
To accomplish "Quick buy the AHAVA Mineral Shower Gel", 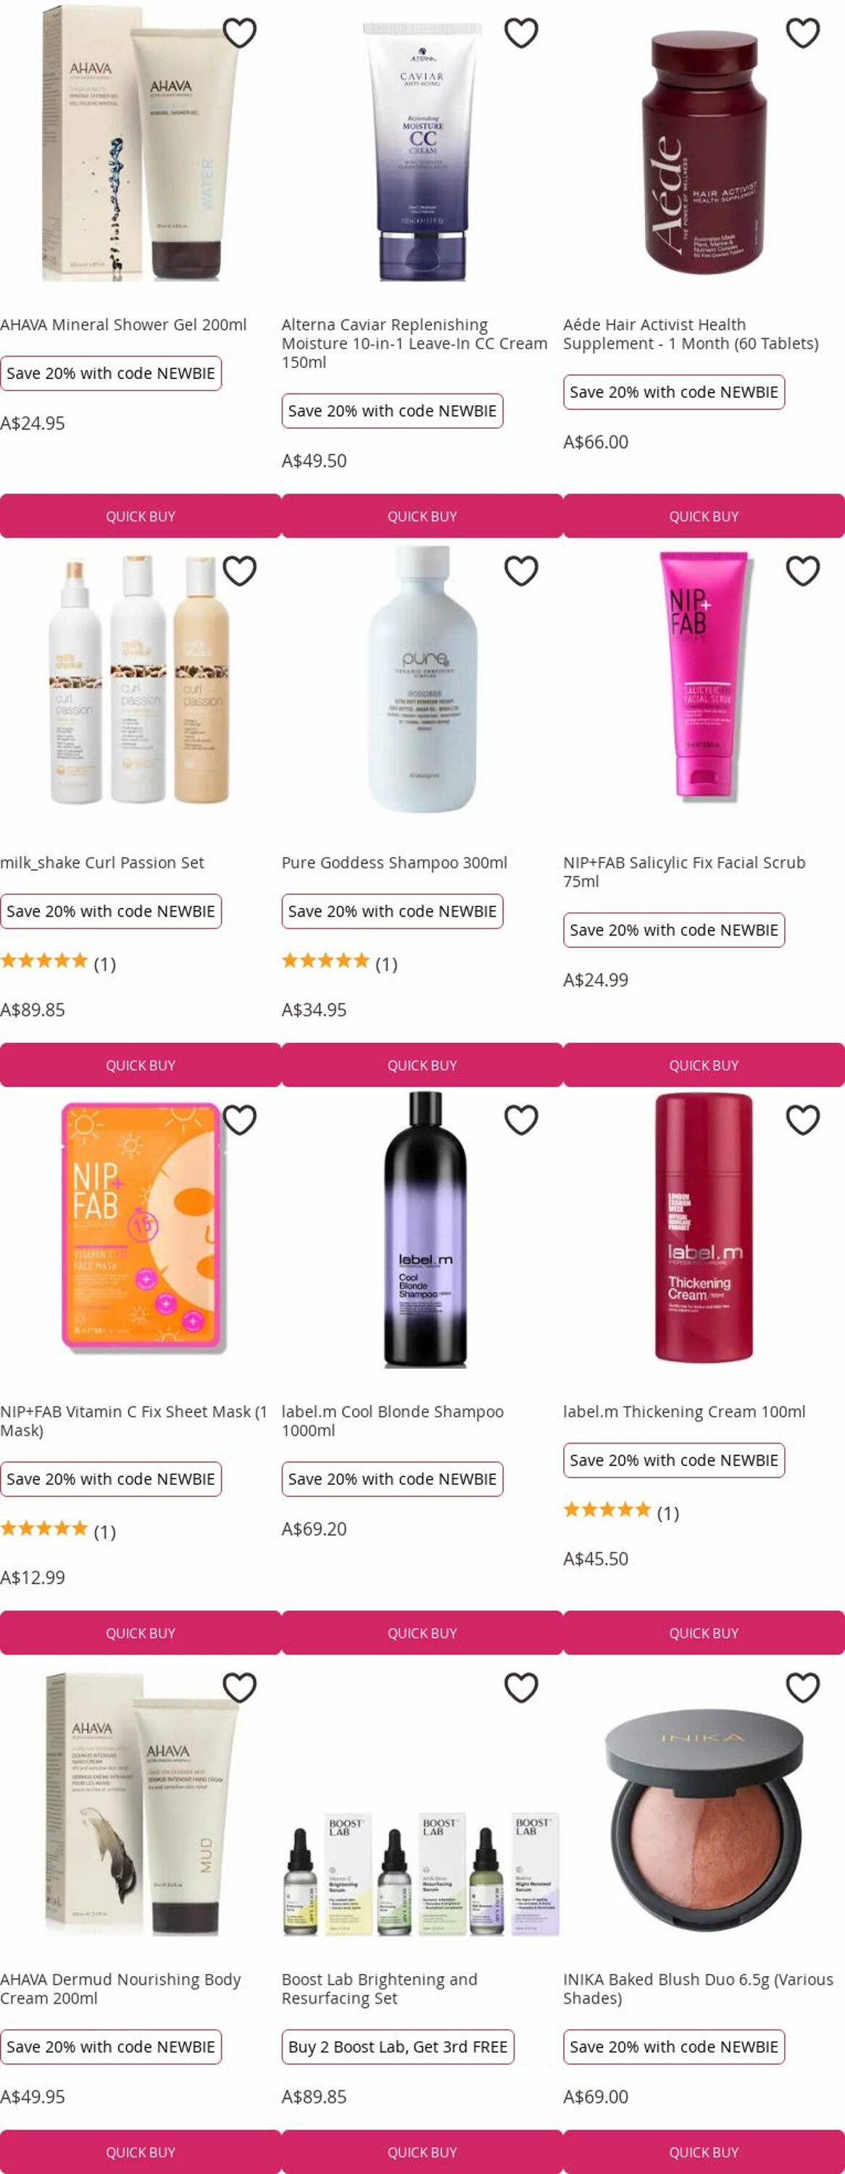I will (140, 516).
